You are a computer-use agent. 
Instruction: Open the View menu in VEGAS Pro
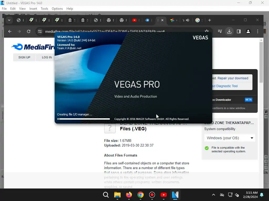(x=22, y=9)
